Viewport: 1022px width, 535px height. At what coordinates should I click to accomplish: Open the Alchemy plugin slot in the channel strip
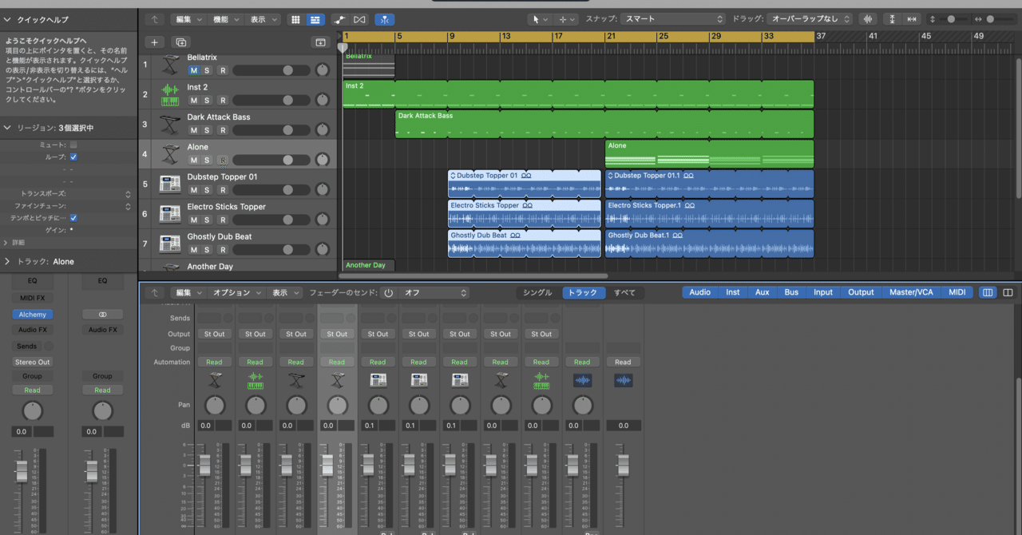(x=32, y=314)
